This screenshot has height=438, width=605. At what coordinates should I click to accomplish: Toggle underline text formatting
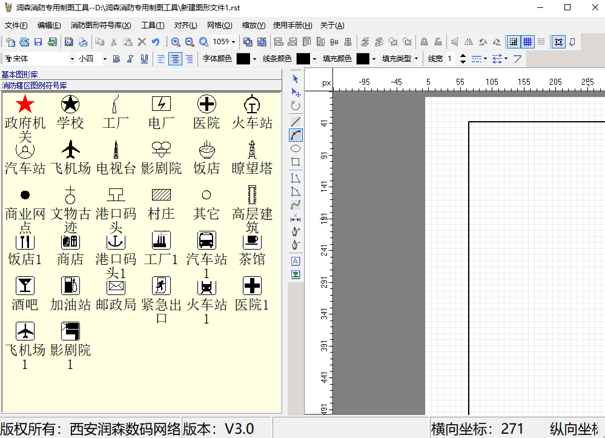click(144, 59)
